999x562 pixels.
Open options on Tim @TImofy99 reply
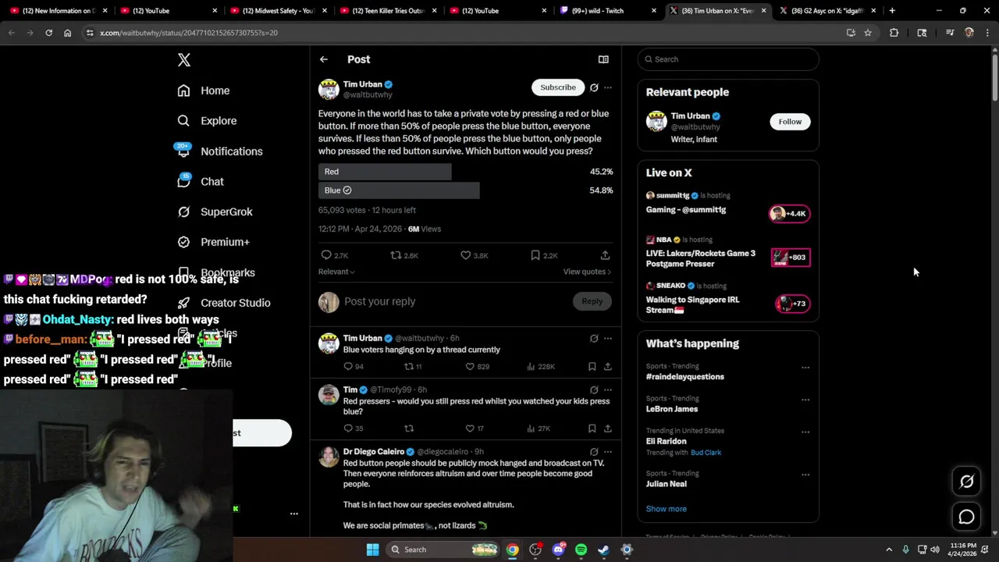click(608, 389)
